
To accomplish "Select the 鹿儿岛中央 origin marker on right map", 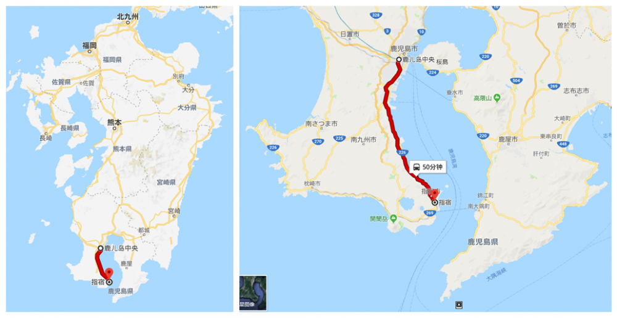I will (399, 60).
